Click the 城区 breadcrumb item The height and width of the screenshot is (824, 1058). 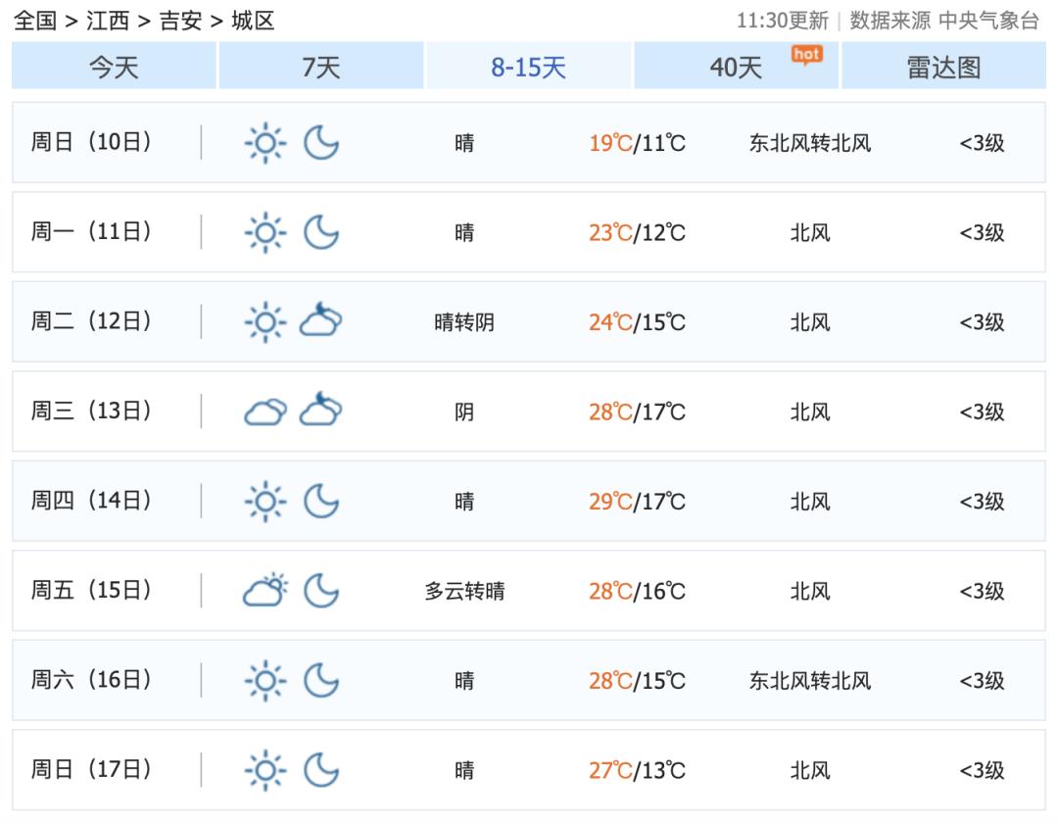(253, 21)
